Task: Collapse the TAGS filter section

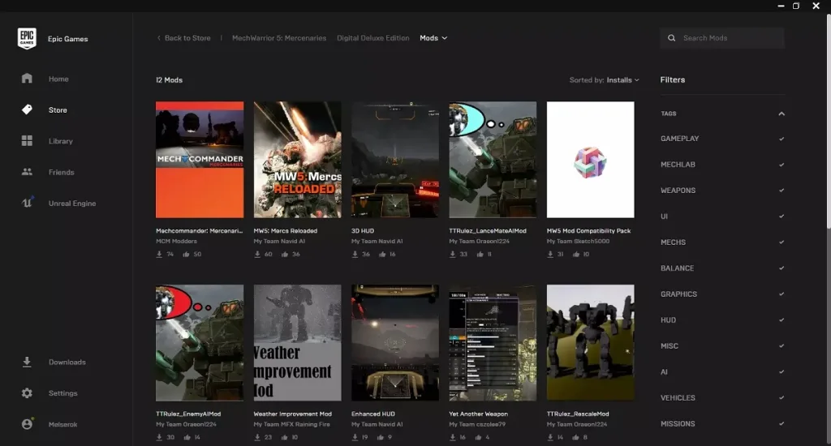Action: click(x=781, y=114)
